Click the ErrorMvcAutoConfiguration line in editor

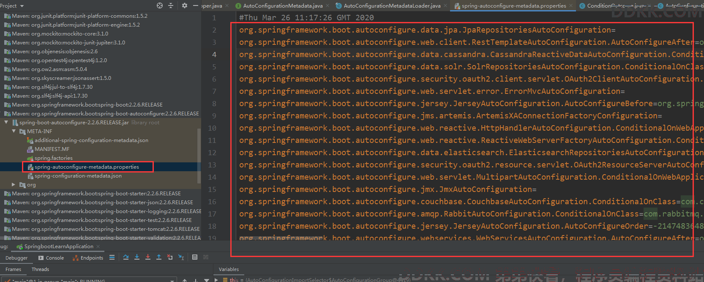tap(432, 91)
